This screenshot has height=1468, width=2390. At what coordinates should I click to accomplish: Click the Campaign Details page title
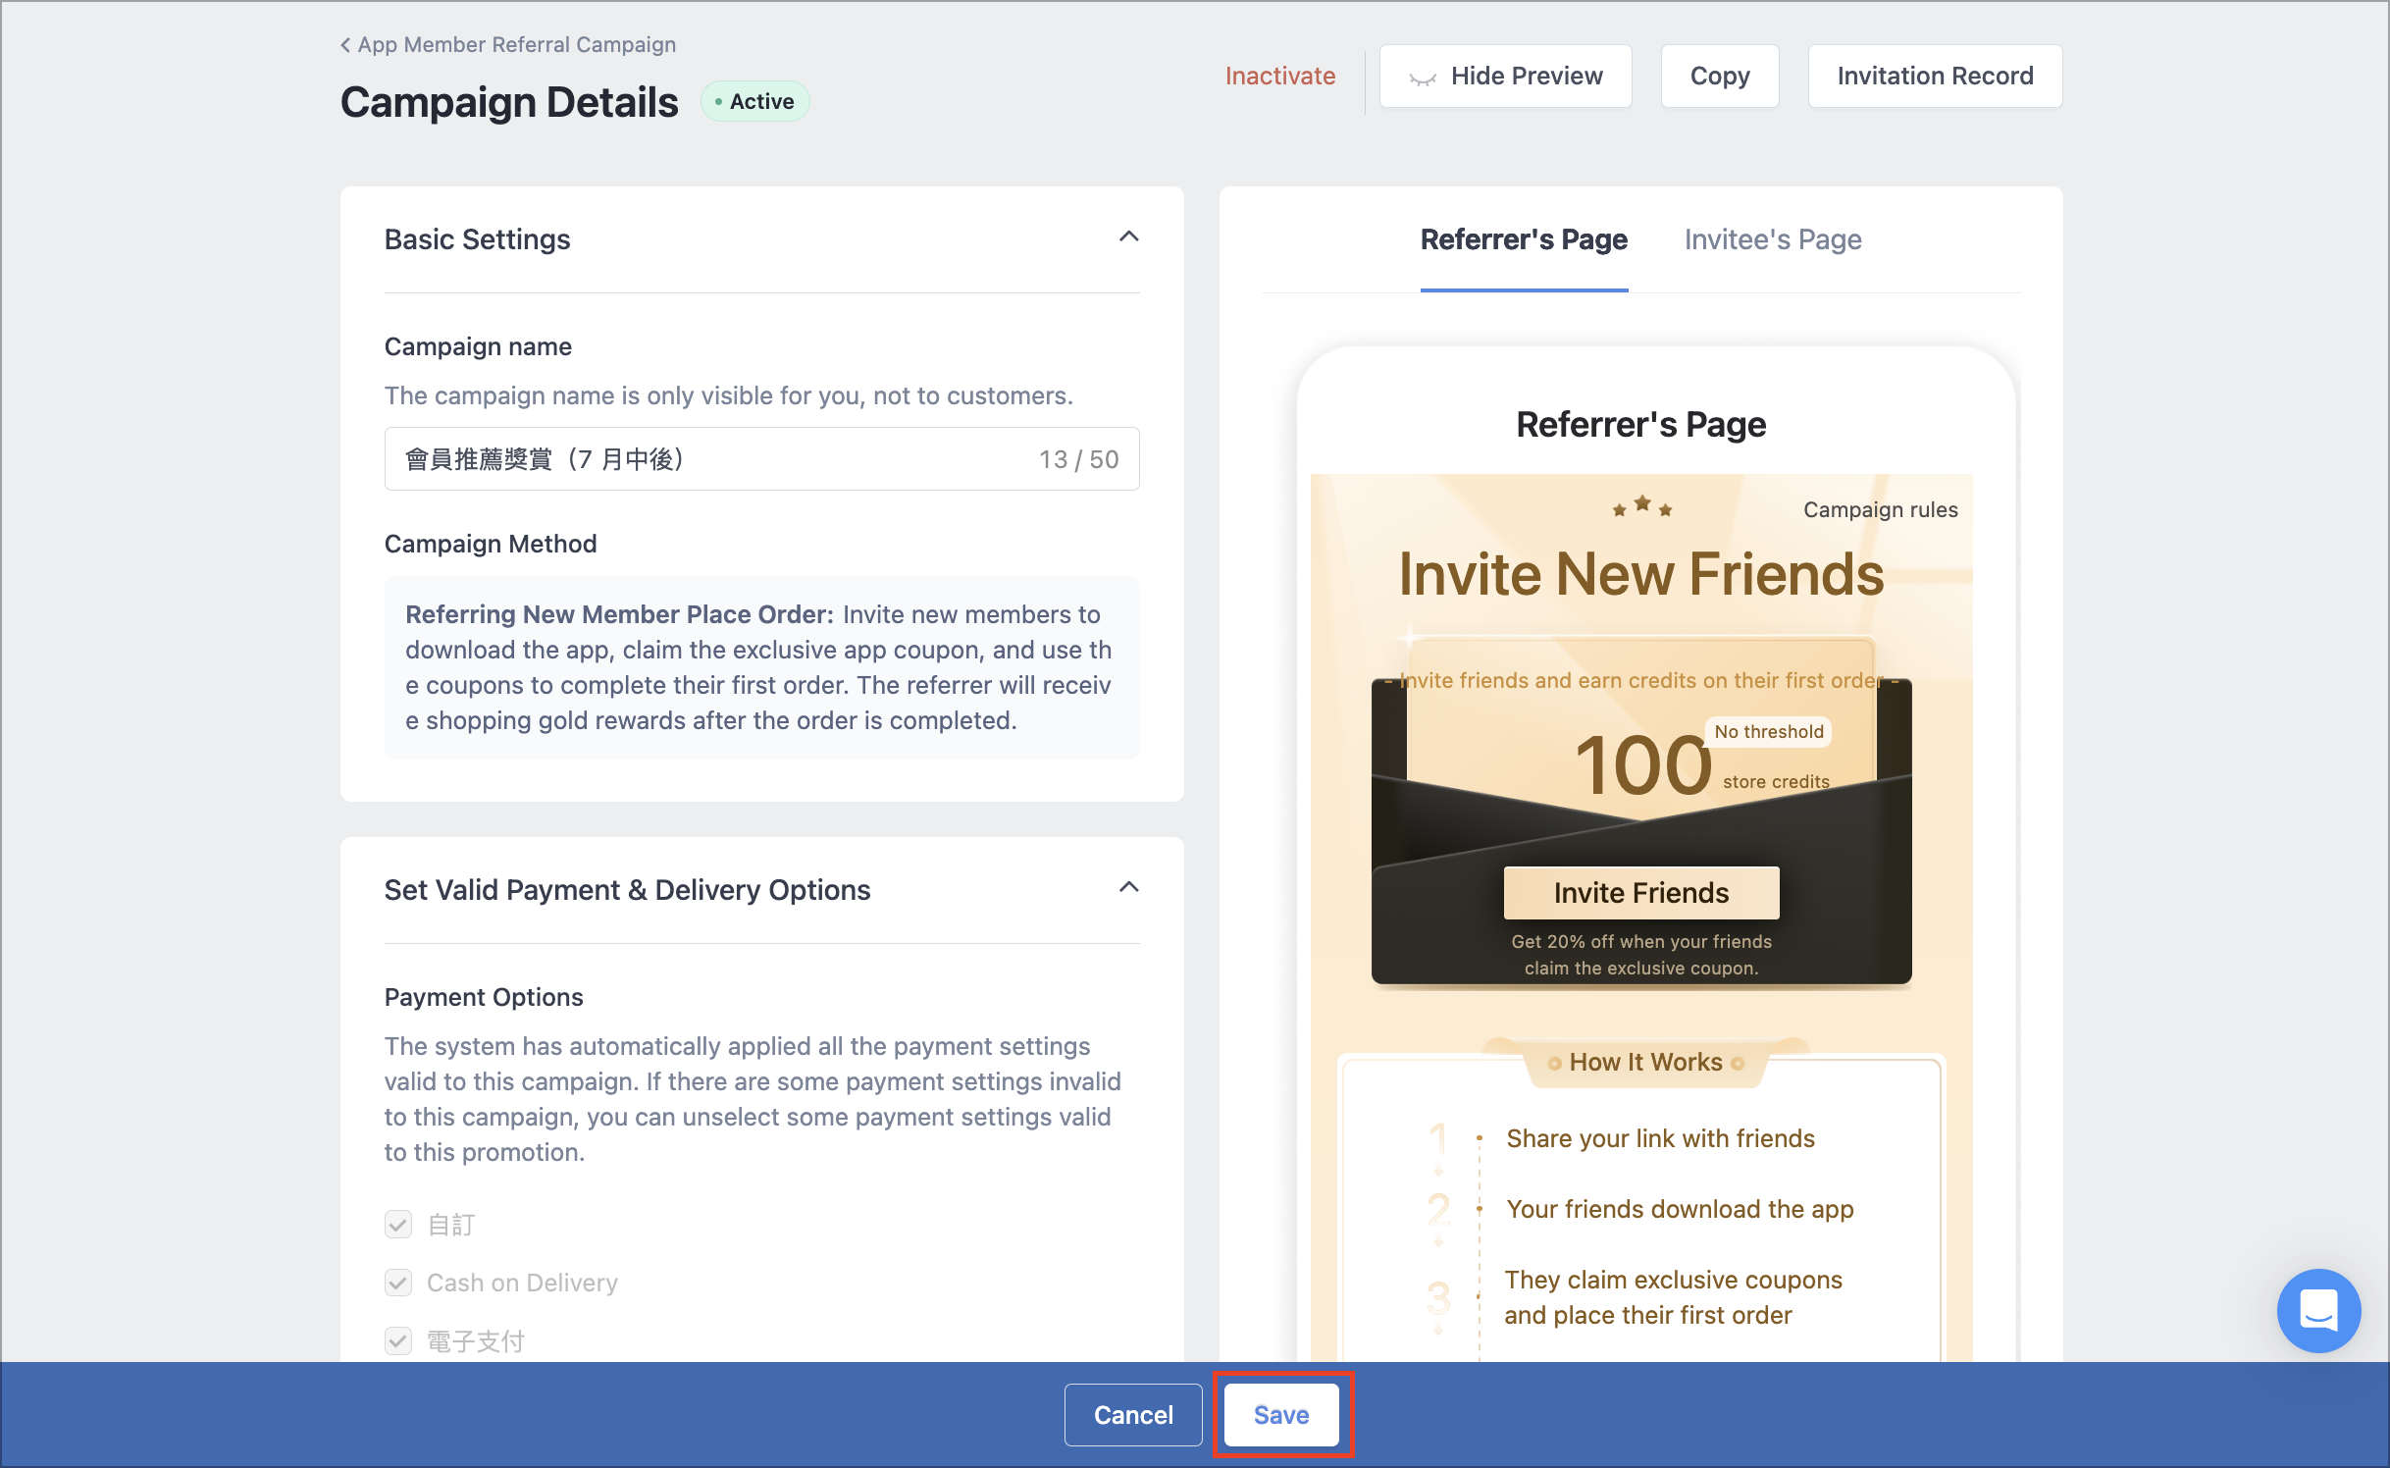point(509,101)
